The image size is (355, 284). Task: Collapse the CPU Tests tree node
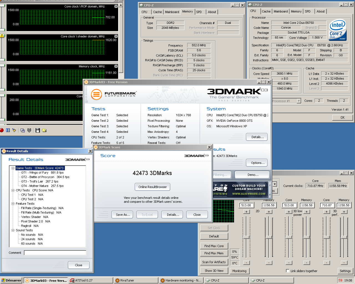coord(13,190)
